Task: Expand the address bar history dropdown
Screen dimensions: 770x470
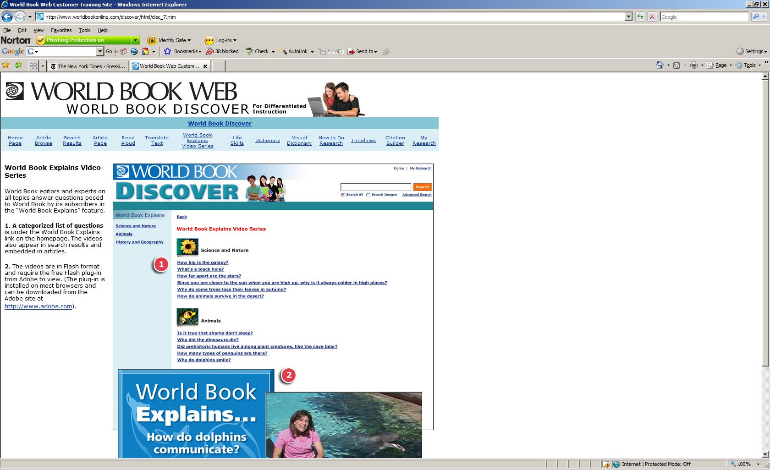Action: click(x=628, y=17)
